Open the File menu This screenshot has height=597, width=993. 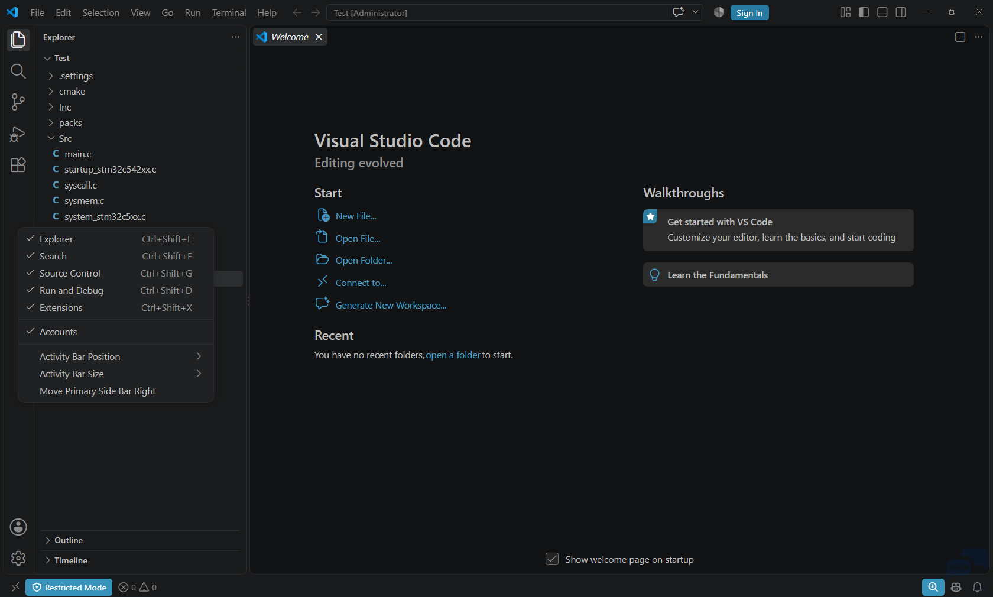(x=37, y=12)
